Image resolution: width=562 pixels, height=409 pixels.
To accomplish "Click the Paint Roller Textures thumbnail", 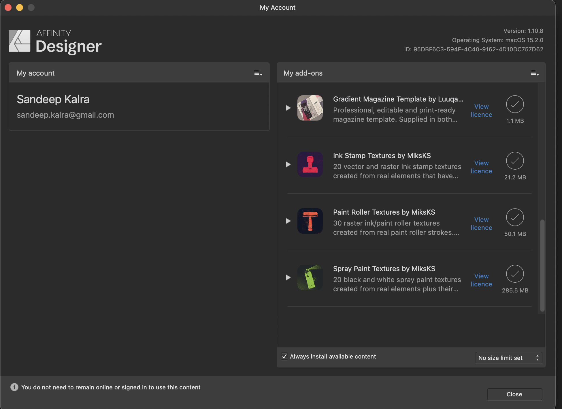I will [310, 221].
